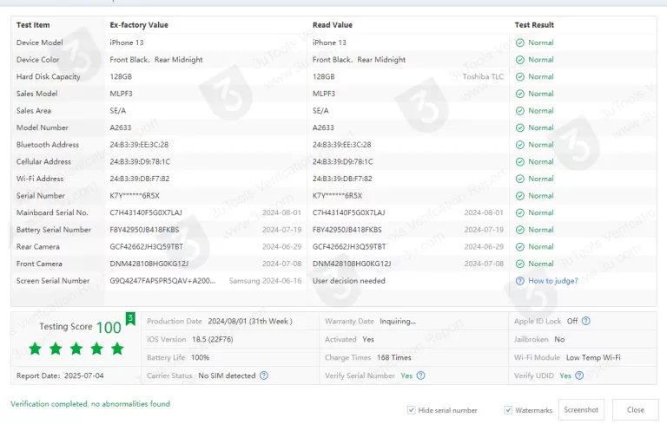Image resolution: width=667 pixels, height=424 pixels.
Task: Click the Report Date 2025-07-04 text
Action: (60, 375)
